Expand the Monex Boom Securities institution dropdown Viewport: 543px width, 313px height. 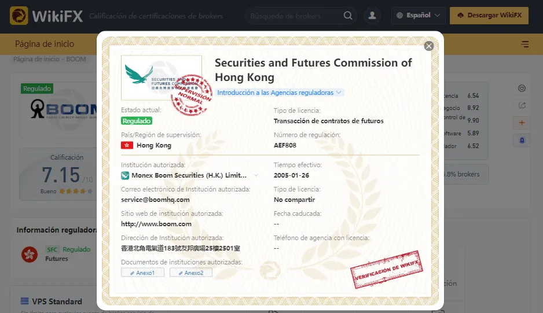click(x=256, y=175)
